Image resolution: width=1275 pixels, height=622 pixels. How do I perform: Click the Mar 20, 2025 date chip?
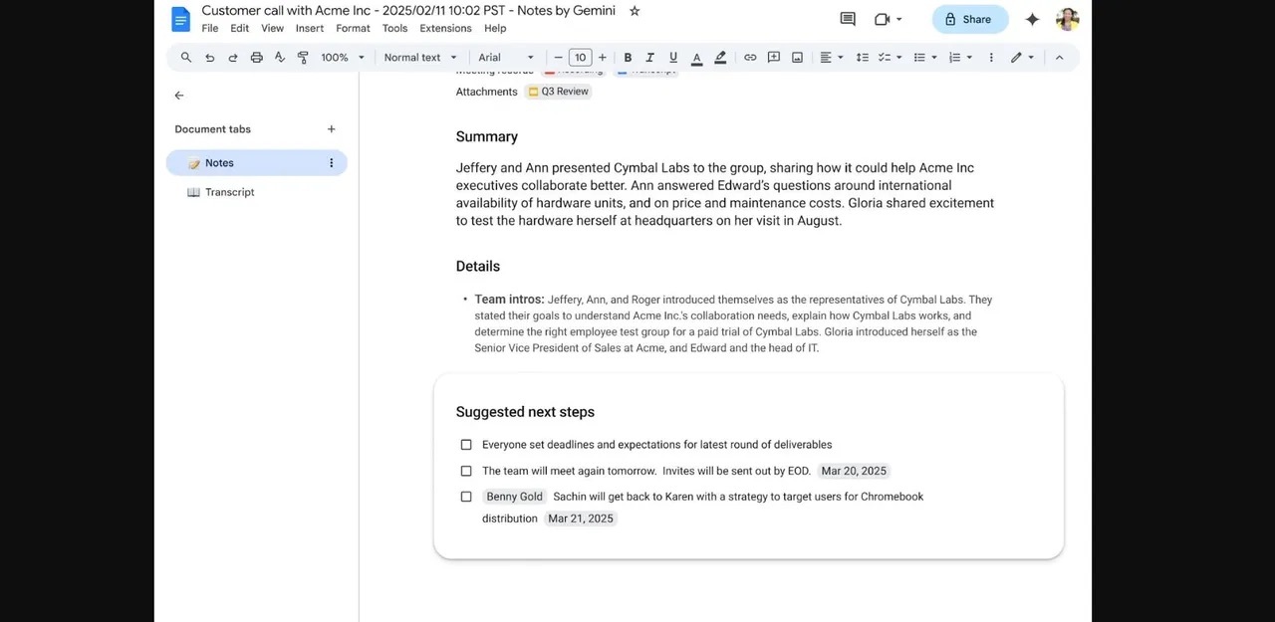coord(854,471)
